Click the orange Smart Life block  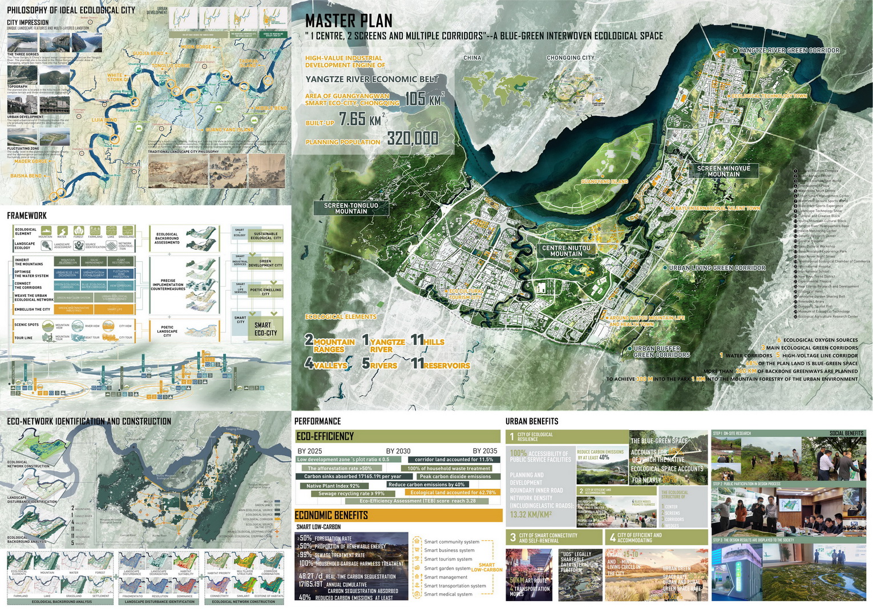pyautogui.click(x=115, y=309)
